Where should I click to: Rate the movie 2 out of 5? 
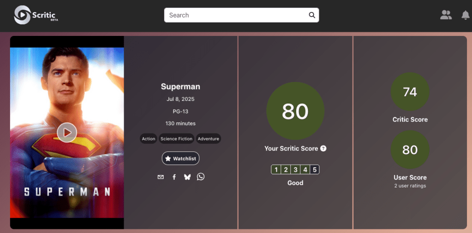click(286, 169)
